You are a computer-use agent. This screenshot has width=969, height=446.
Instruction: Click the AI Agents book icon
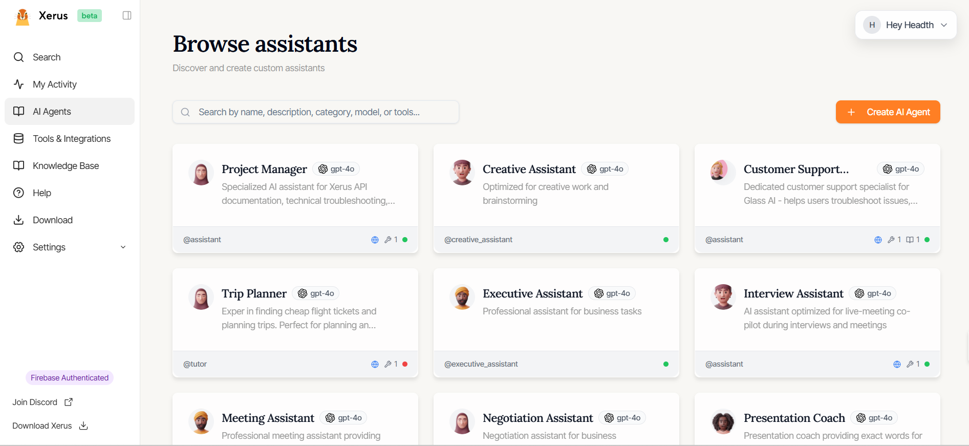point(19,112)
